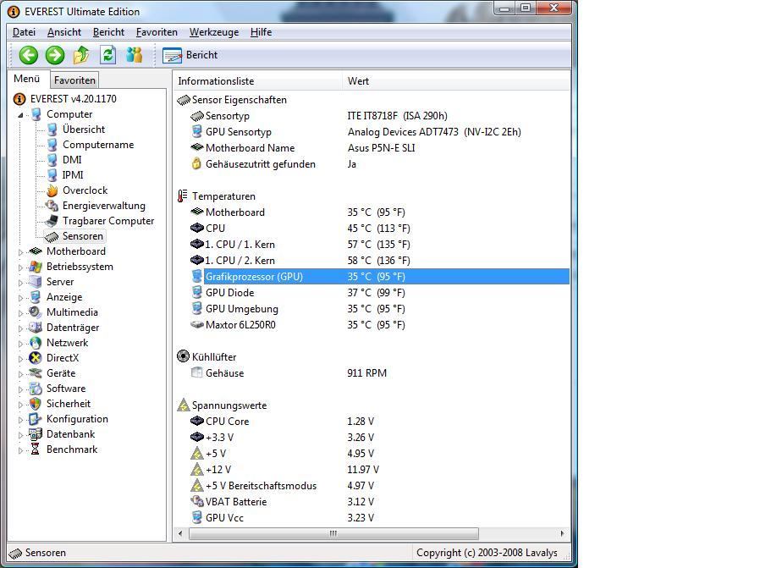Click the Tragbarer Computer laptop icon
The height and width of the screenshot is (568, 771).
tap(52, 221)
